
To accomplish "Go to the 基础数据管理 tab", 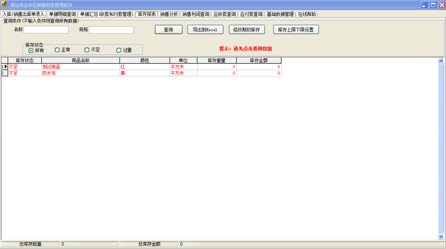I will [280, 14].
